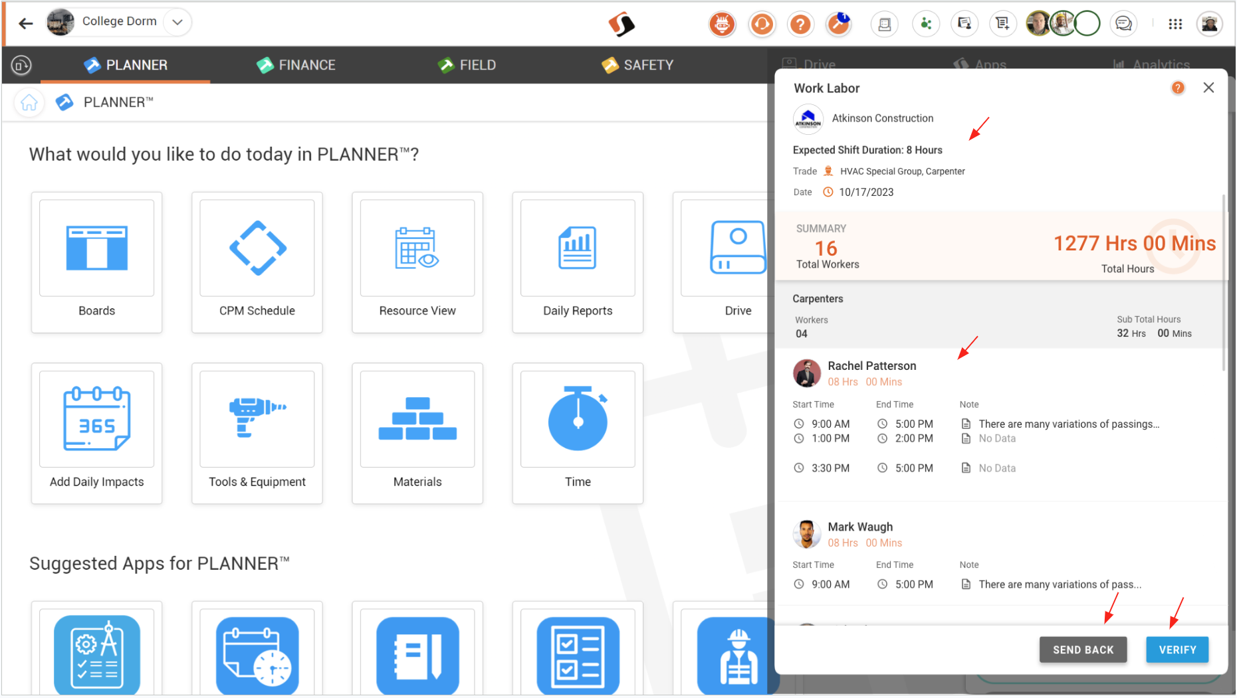Click the PLANNER™ breadcrumb label
The image size is (1237, 698).
click(118, 102)
